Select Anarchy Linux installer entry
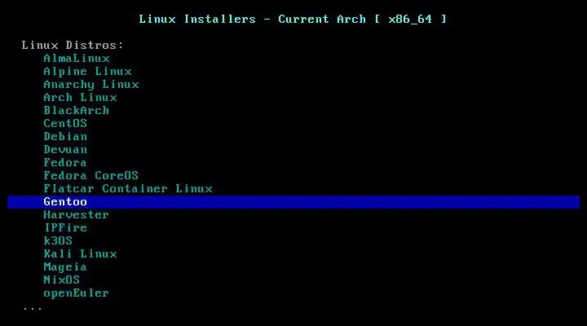 (x=91, y=85)
